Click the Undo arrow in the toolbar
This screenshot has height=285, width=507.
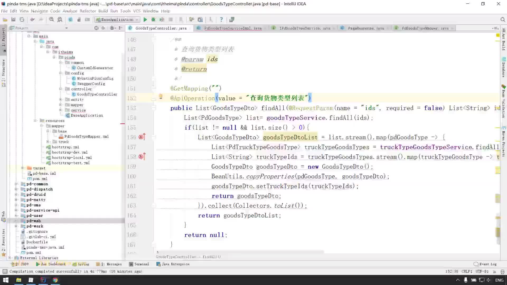(32, 20)
